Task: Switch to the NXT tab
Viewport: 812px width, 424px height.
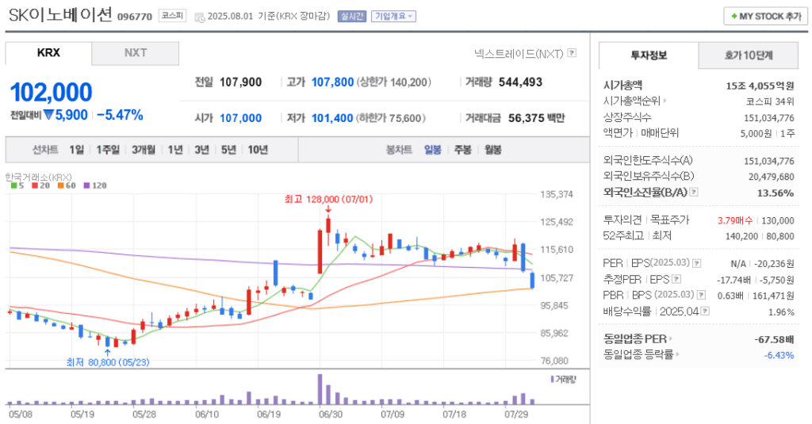Action: (135, 53)
